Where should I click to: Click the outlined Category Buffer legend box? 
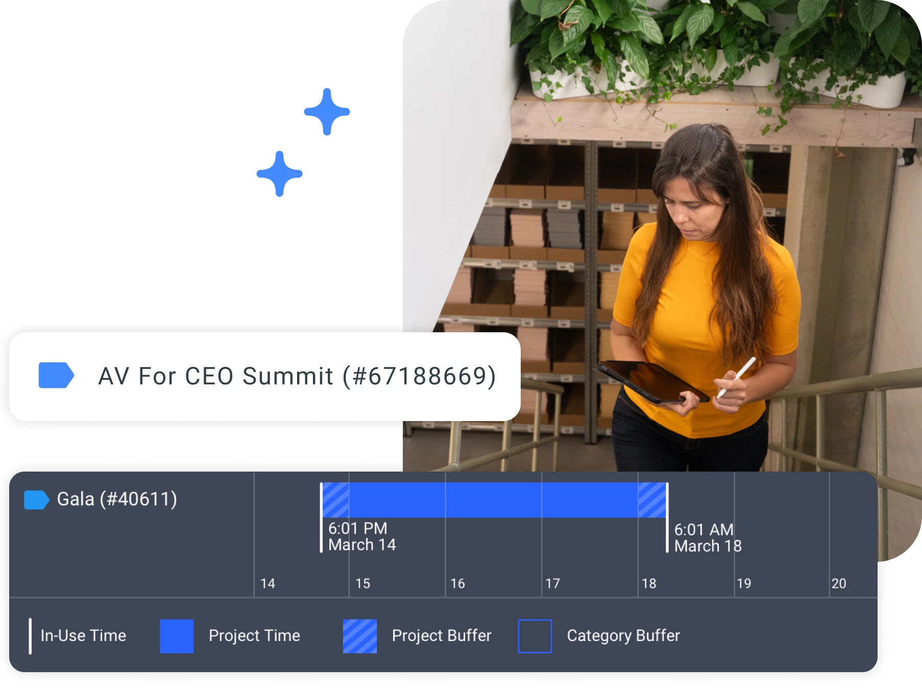(535, 636)
